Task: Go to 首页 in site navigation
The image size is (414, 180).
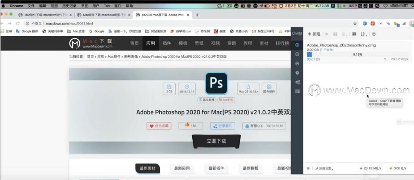Action: click(134, 43)
